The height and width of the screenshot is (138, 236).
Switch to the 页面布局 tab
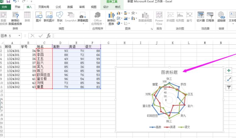tap(44, 7)
